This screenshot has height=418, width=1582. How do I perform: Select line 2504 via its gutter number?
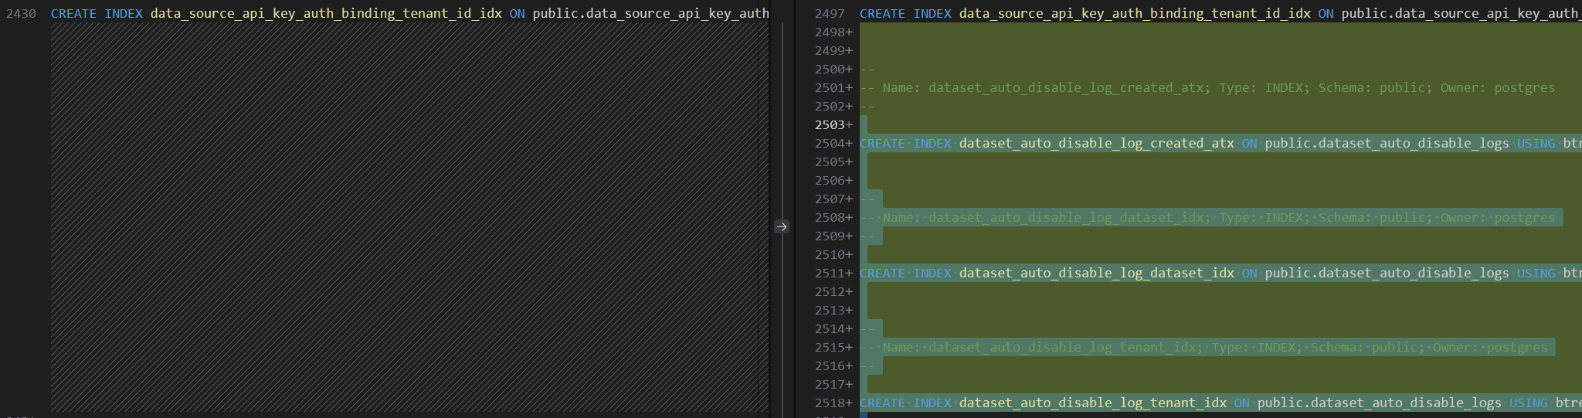pos(830,144)
